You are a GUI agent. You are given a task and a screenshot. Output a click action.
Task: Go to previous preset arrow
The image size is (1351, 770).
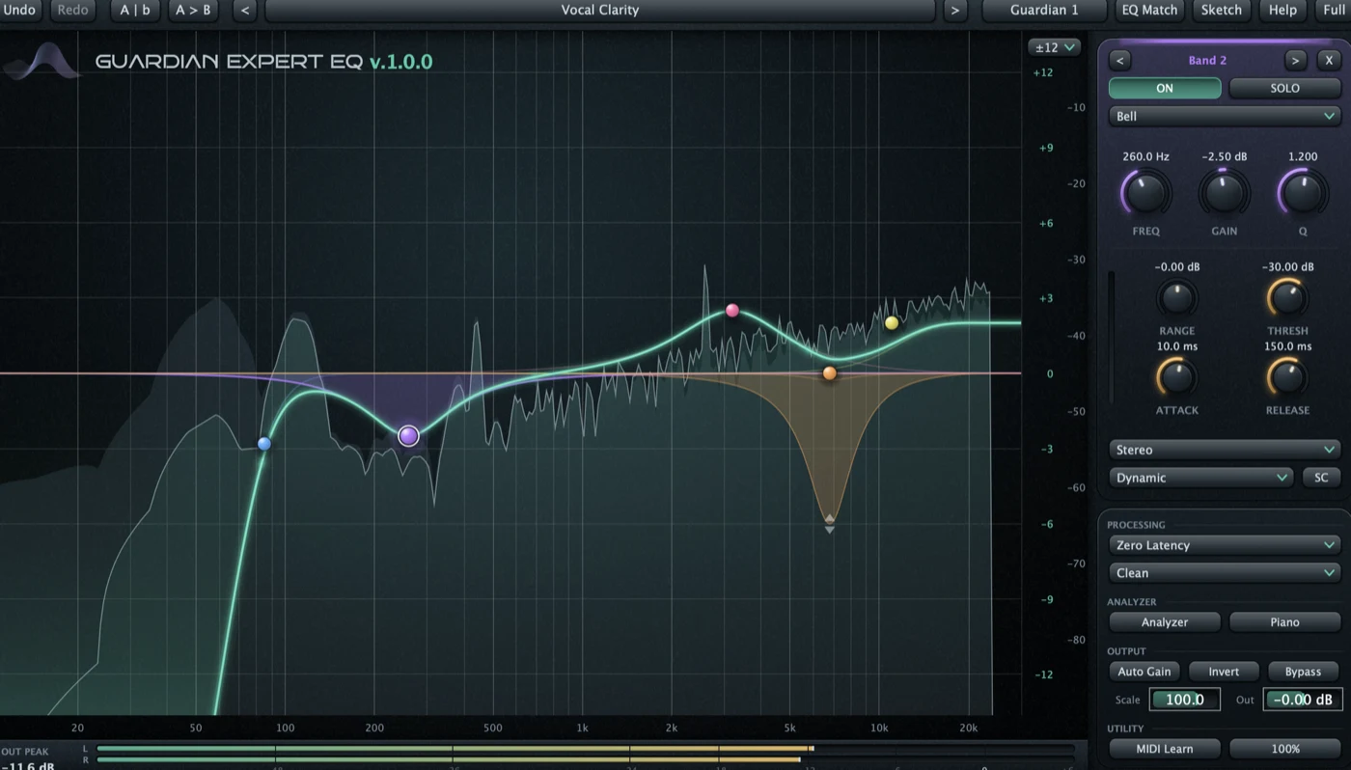pos(245,10)
